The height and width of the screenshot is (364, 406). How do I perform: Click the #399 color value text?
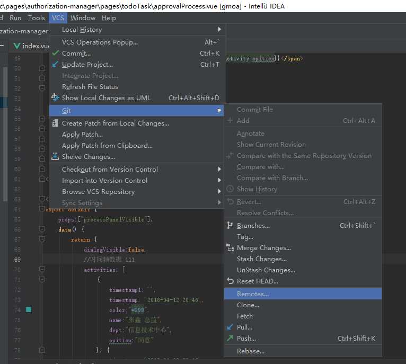tap(137, 310)
